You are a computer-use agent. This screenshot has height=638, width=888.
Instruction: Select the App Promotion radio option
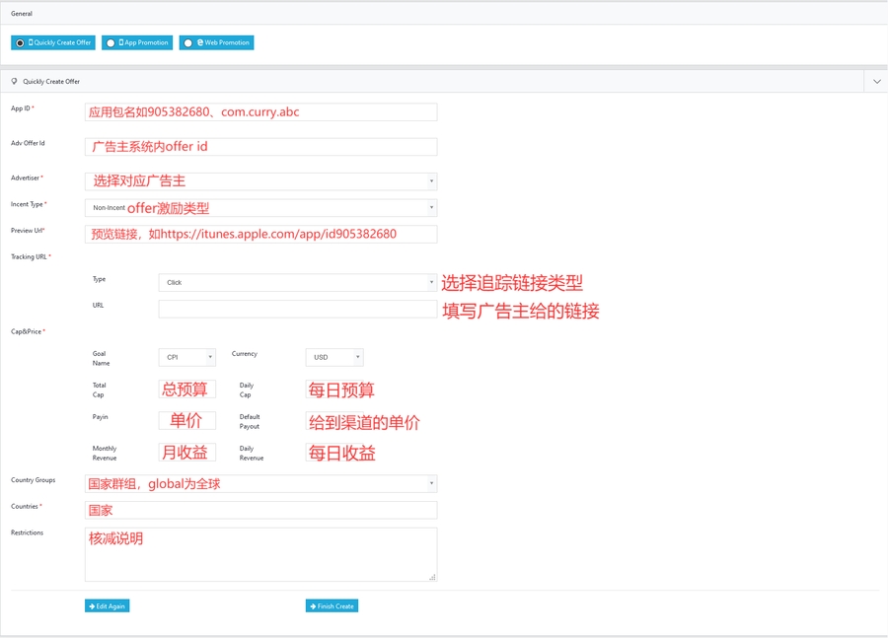click(111, 43)
